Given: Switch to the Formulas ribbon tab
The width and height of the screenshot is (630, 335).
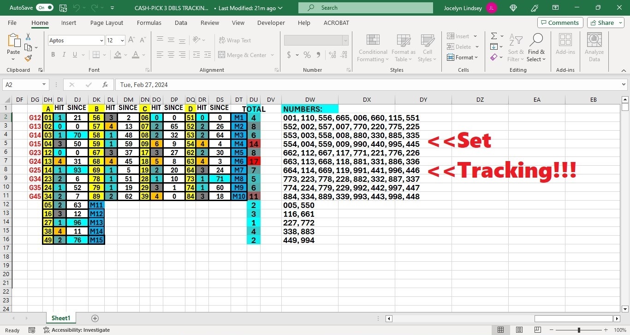Looking at the screenshot, I should click(149, 23).
